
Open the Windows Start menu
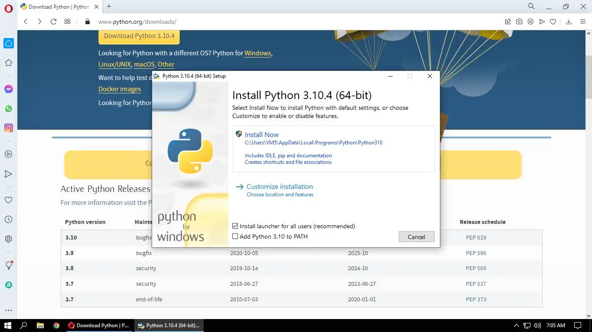point(8,326)
